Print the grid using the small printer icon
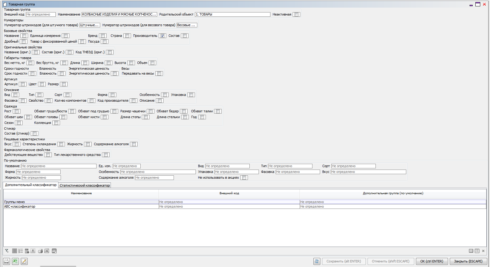Image resolution: width=490 pixels, height=267 pixels. click(x=40, y=251)
